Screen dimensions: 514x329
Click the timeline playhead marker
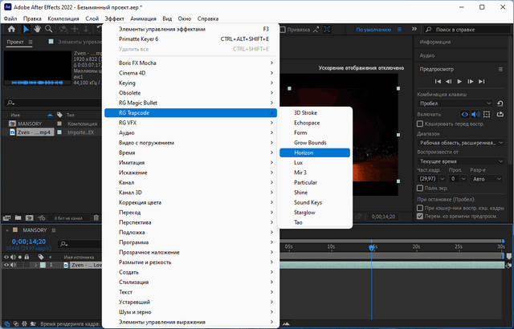371,248
